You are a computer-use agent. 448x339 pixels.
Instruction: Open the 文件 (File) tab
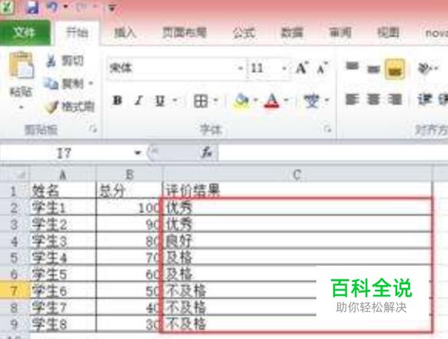(x=25, y=32)
